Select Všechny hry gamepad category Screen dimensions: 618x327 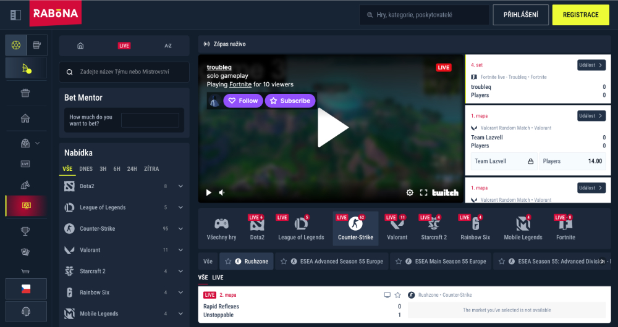(221, 229)
